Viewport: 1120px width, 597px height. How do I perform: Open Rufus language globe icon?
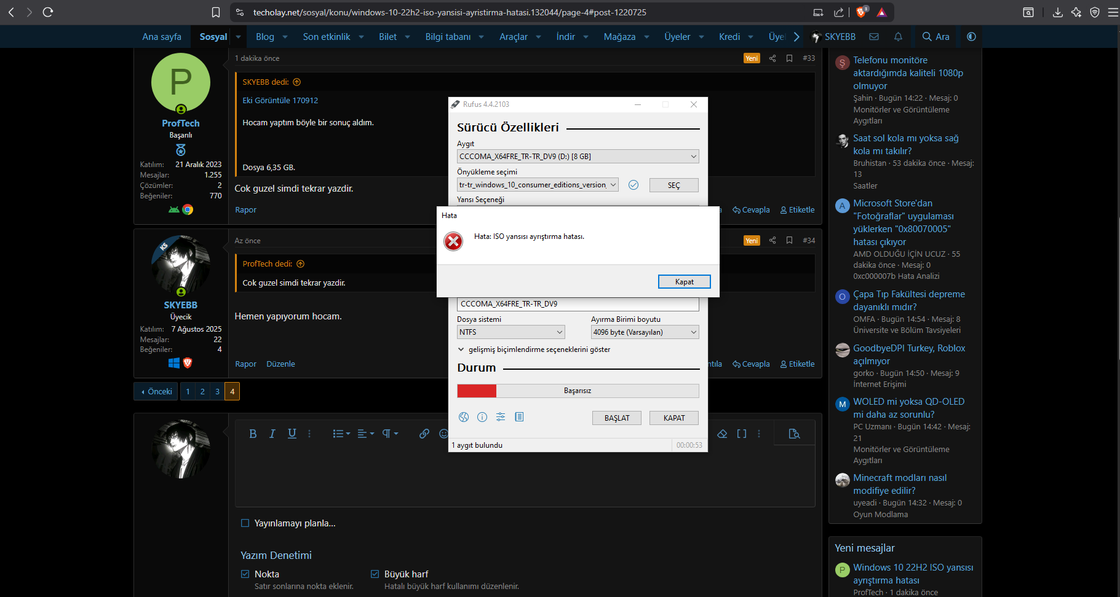[464, 417]
